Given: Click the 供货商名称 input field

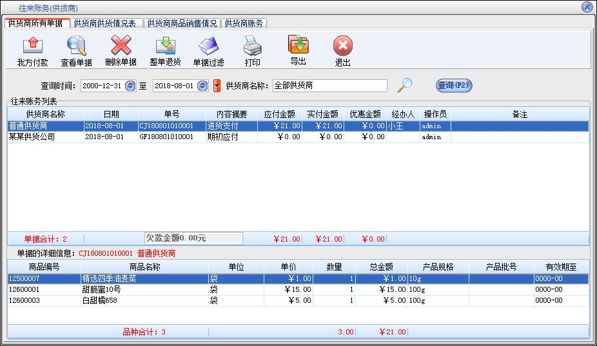Looking at the screenshot, I should pyautogui.click(x=329, y=86).
